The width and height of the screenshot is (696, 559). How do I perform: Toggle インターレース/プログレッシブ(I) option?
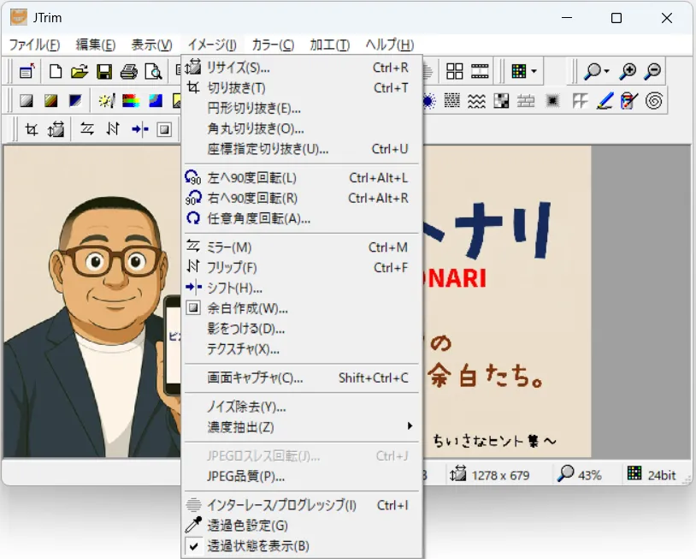[281, 505]
